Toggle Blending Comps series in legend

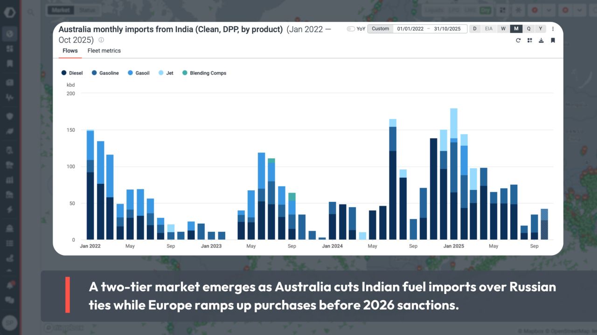204,73
